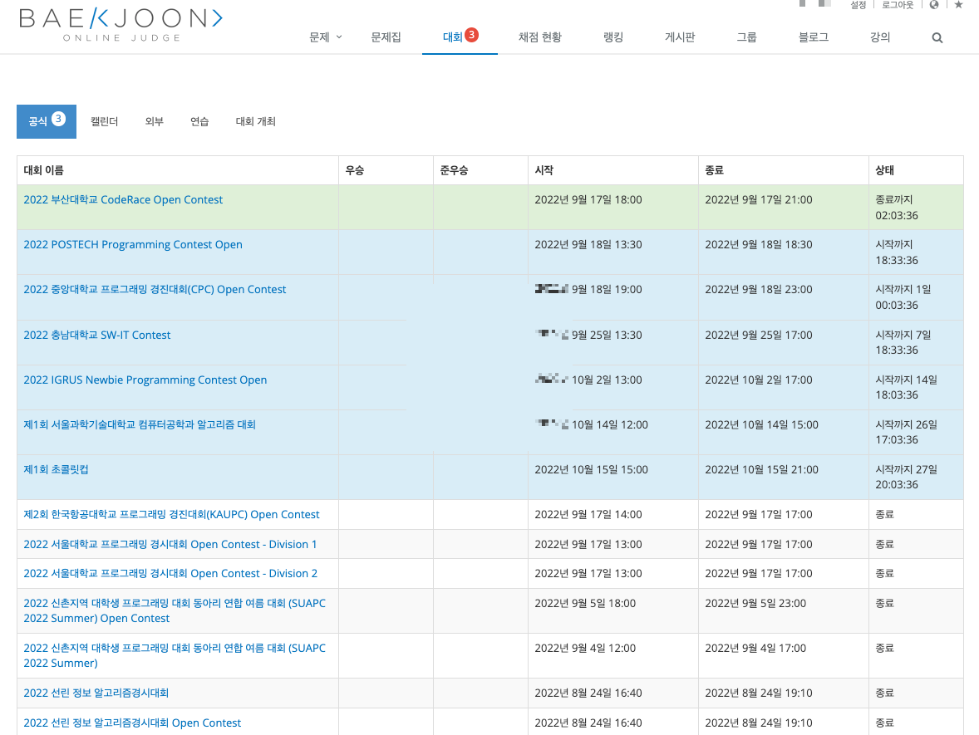Click status 시작까지 7일 18:33:36
979x735 pixels.
click(x=903, y=342)
